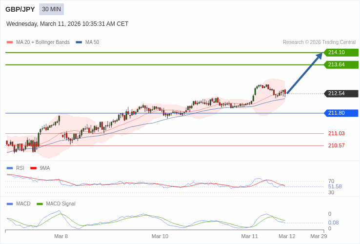
Task: Click the 30 MIN timeframe badge
Action: click(x=51, y=9)
